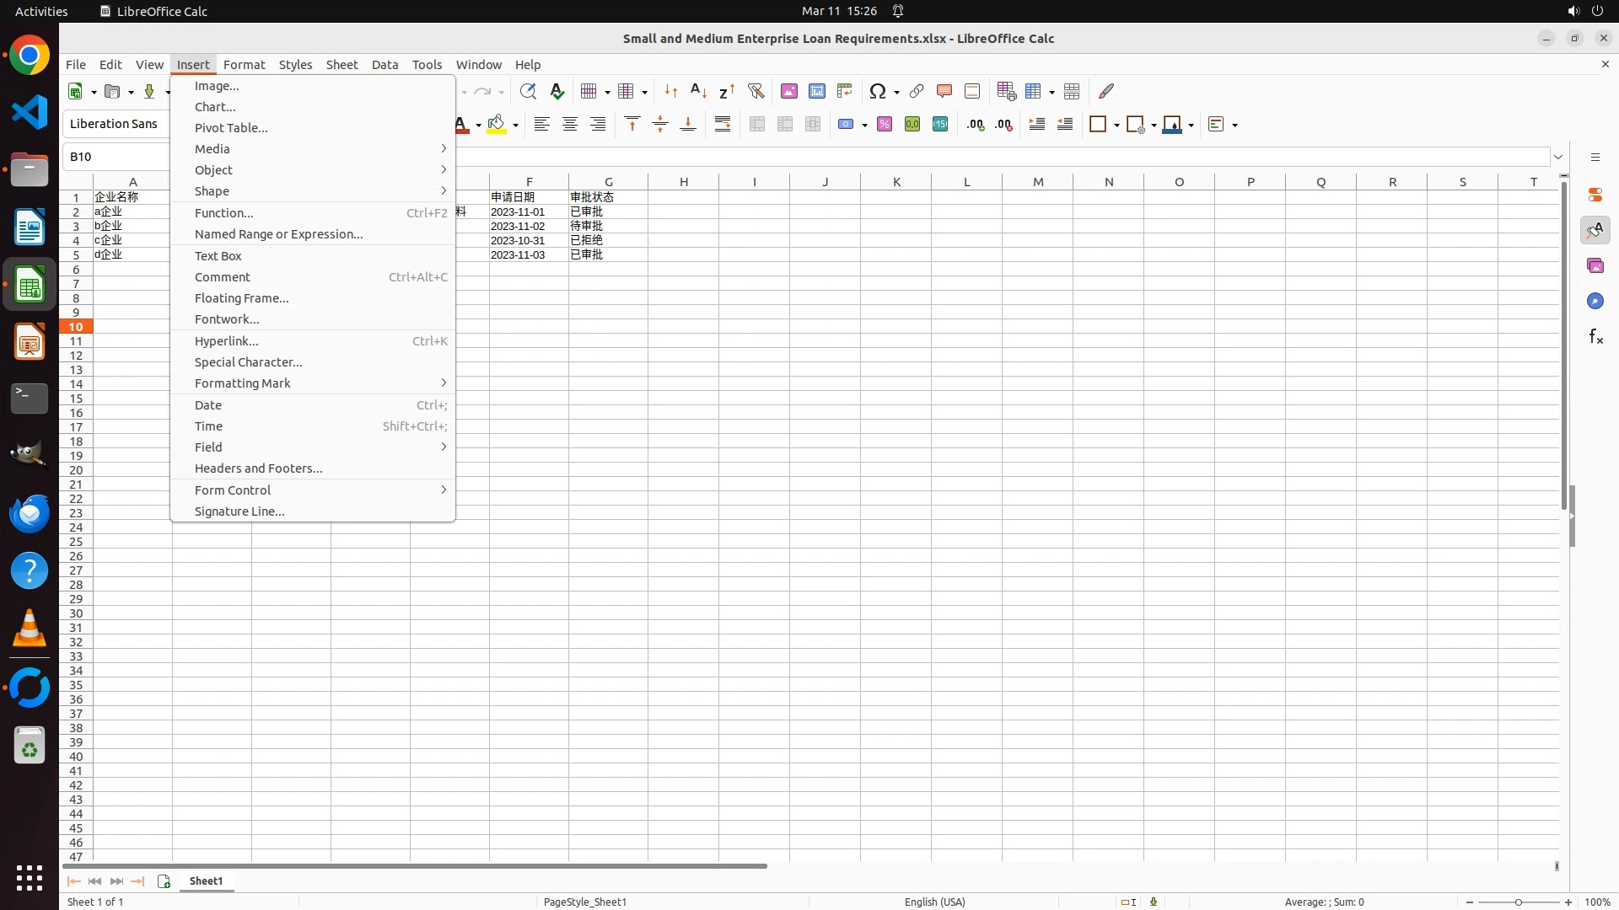Open the Borders dropdown arrow

tap(1116, 126)
